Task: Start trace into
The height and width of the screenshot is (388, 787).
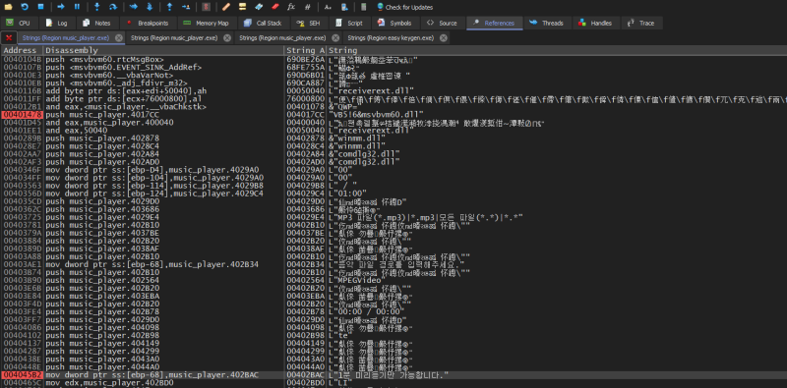Action: [133, 7]
